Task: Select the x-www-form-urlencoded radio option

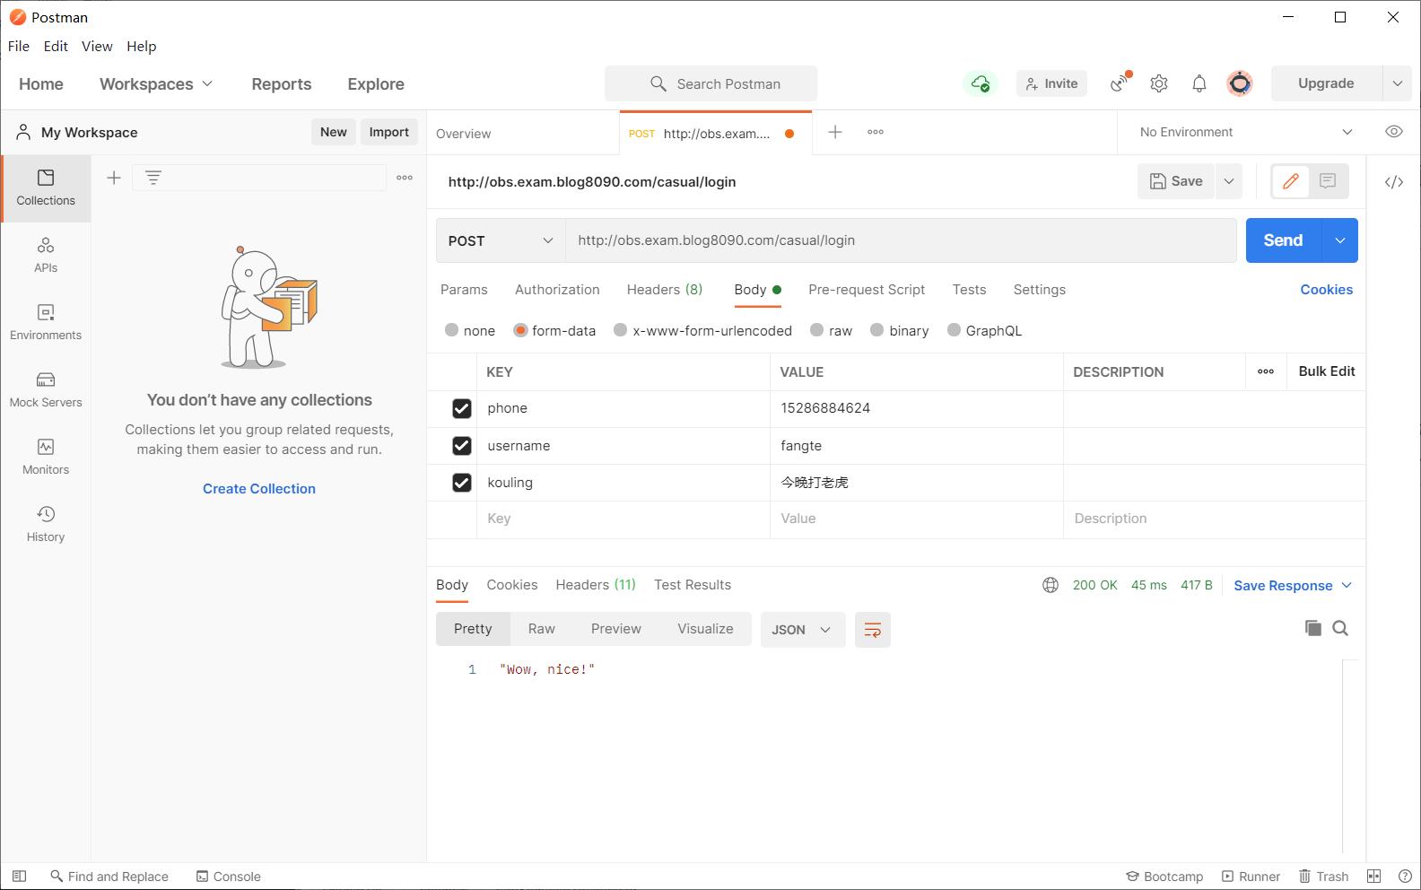Action: click(x=620, y=330)
